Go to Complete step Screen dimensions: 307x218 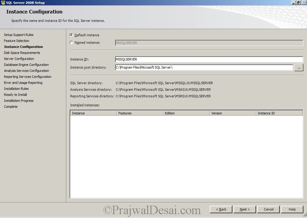pyautogui.click(x=11, y=107)
